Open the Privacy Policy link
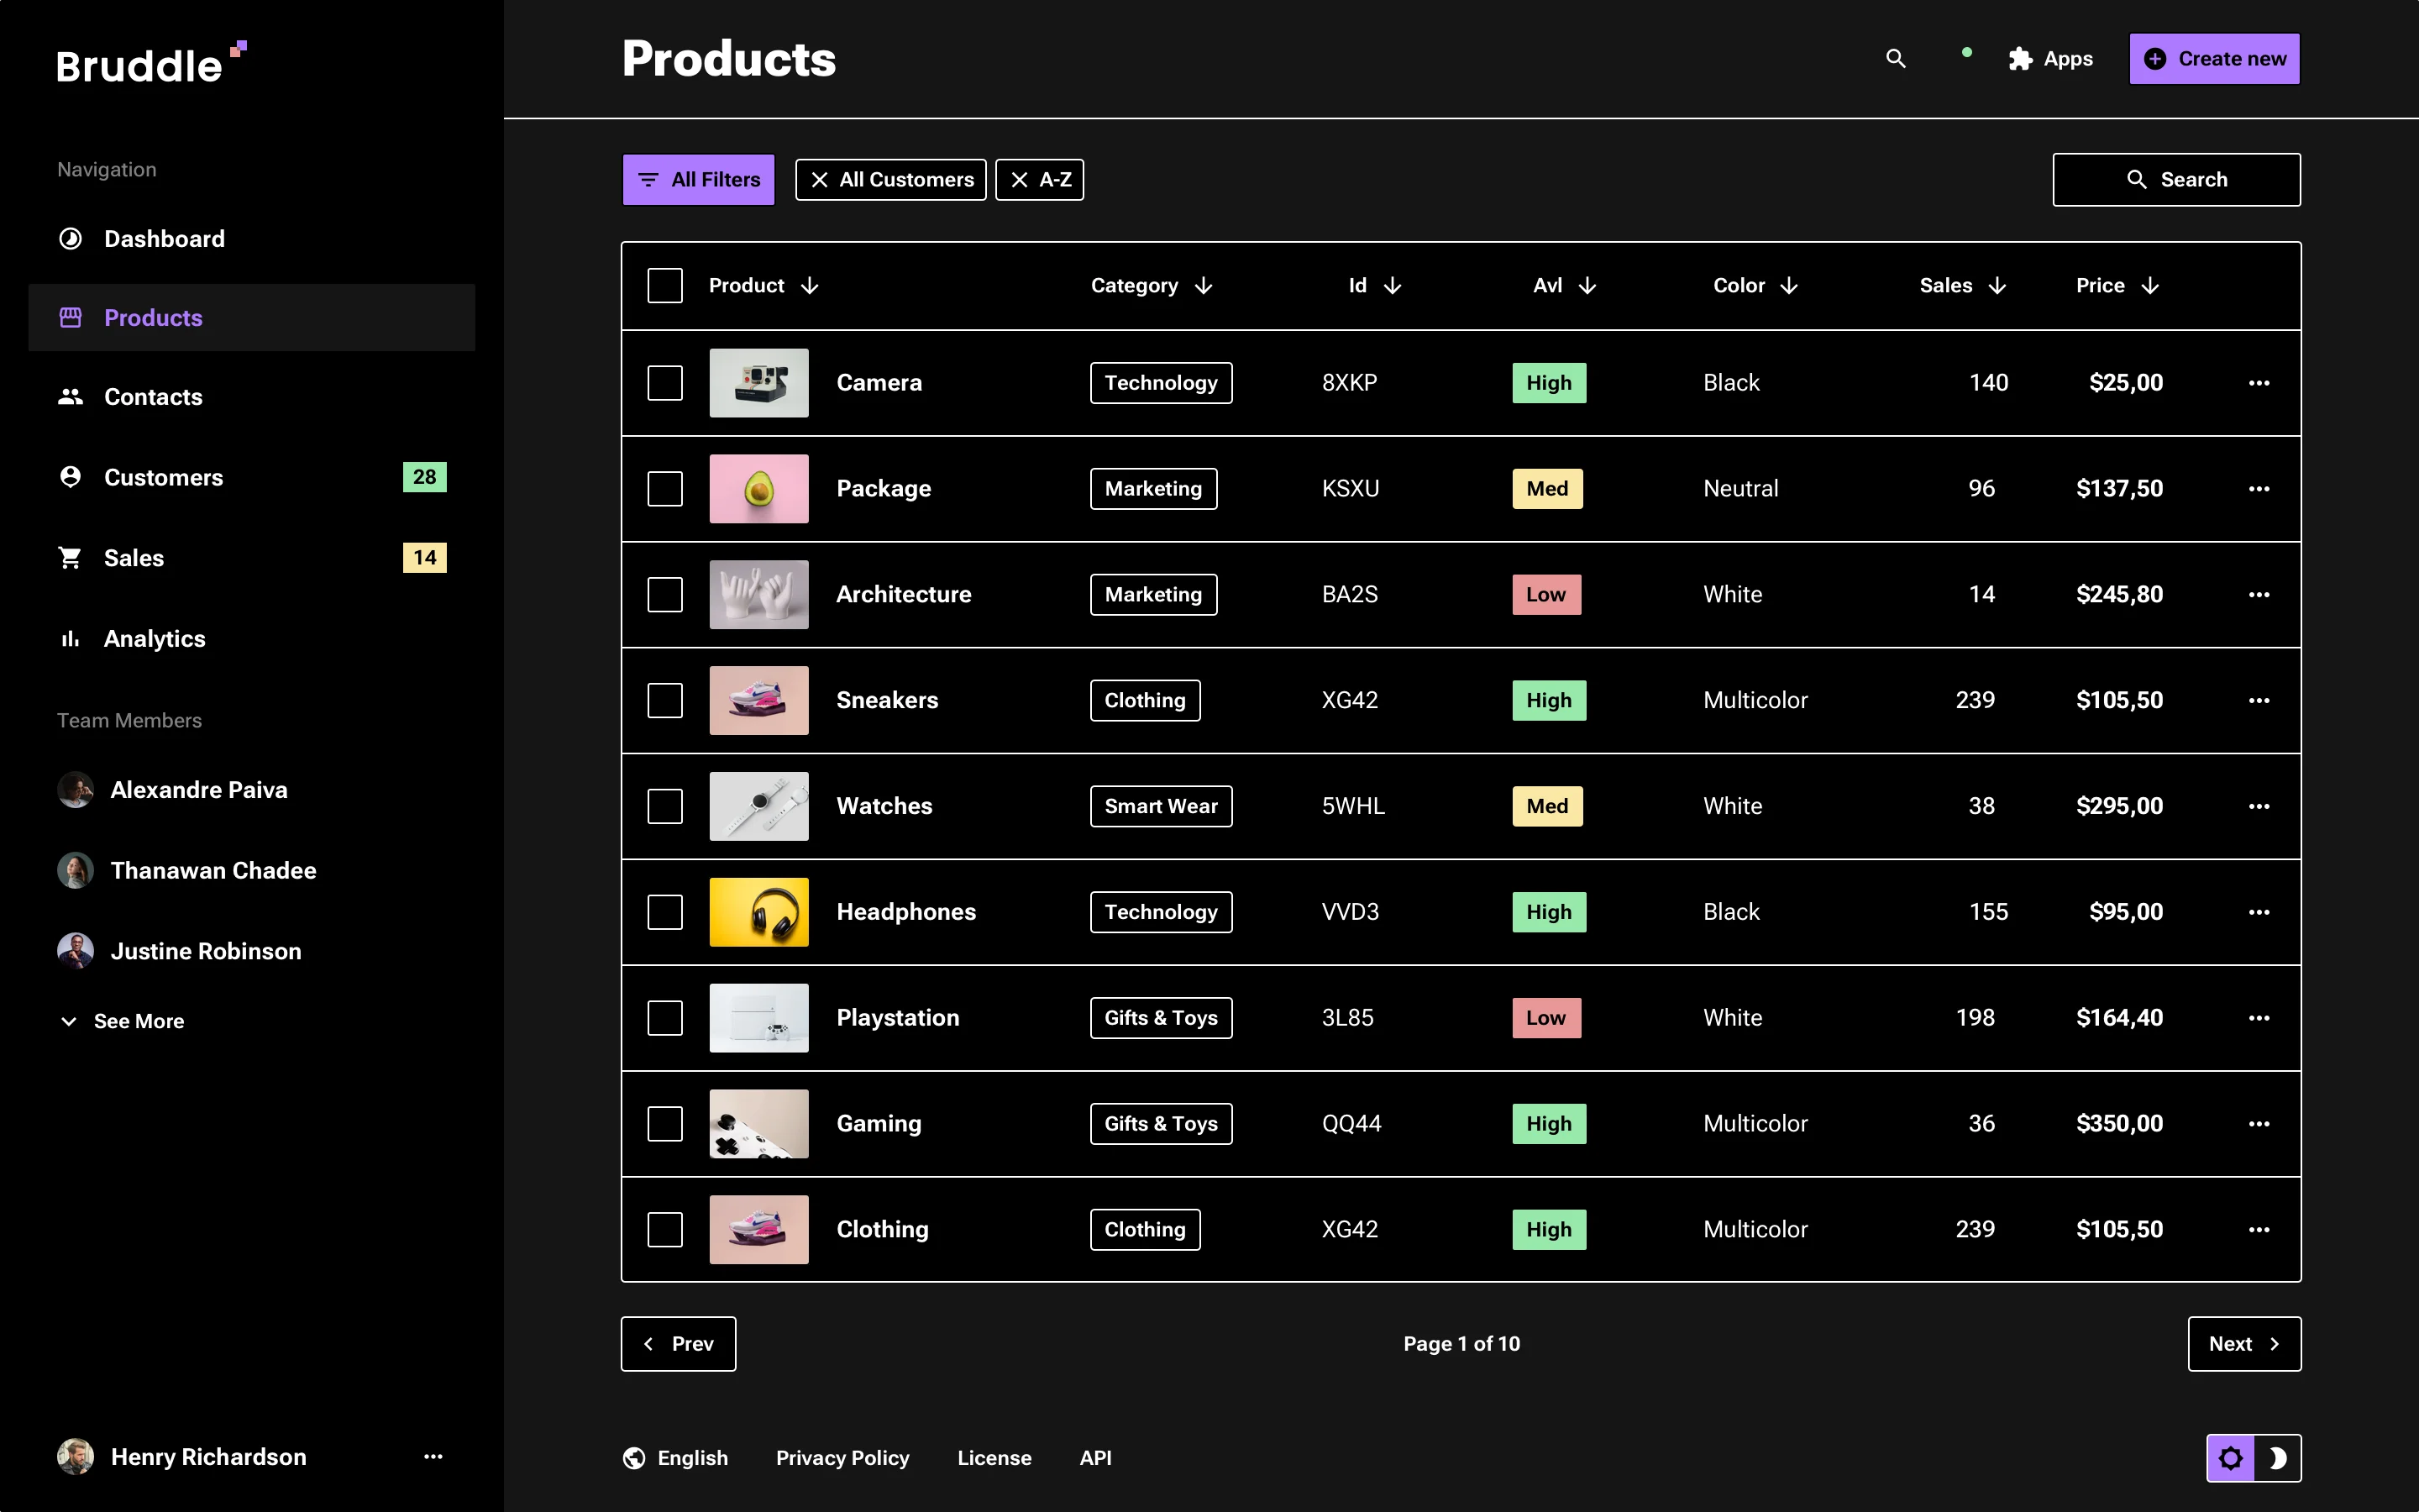 point(842,1457)
